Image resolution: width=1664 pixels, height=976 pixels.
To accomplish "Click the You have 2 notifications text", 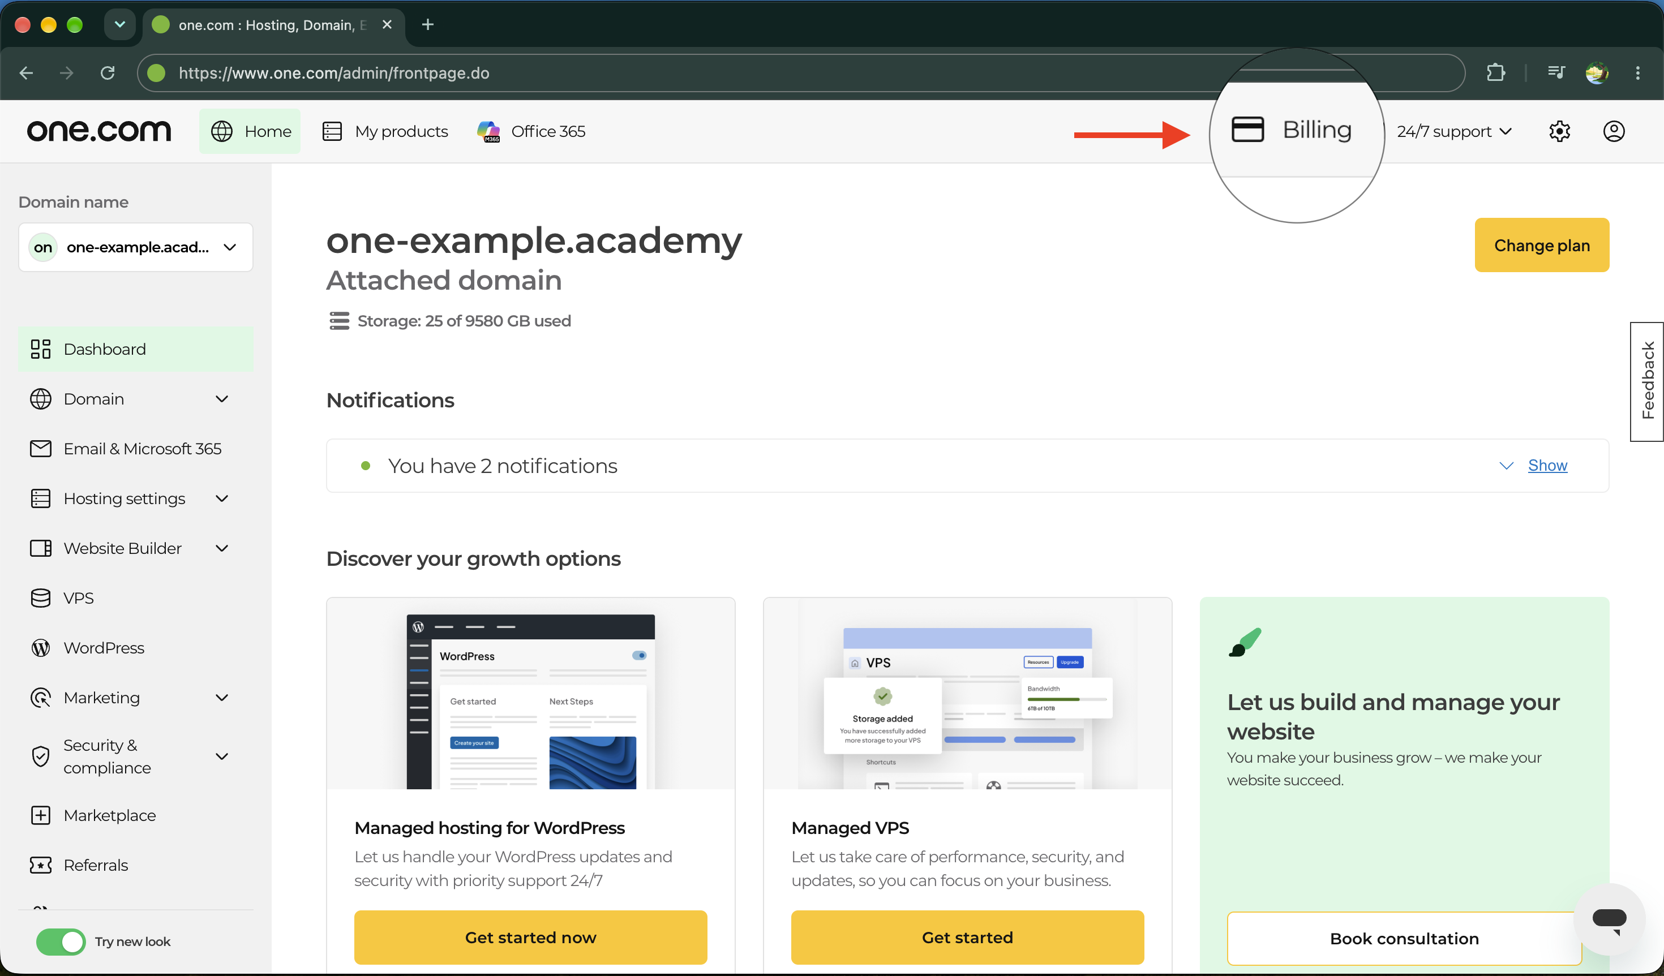I will point(503,466).
